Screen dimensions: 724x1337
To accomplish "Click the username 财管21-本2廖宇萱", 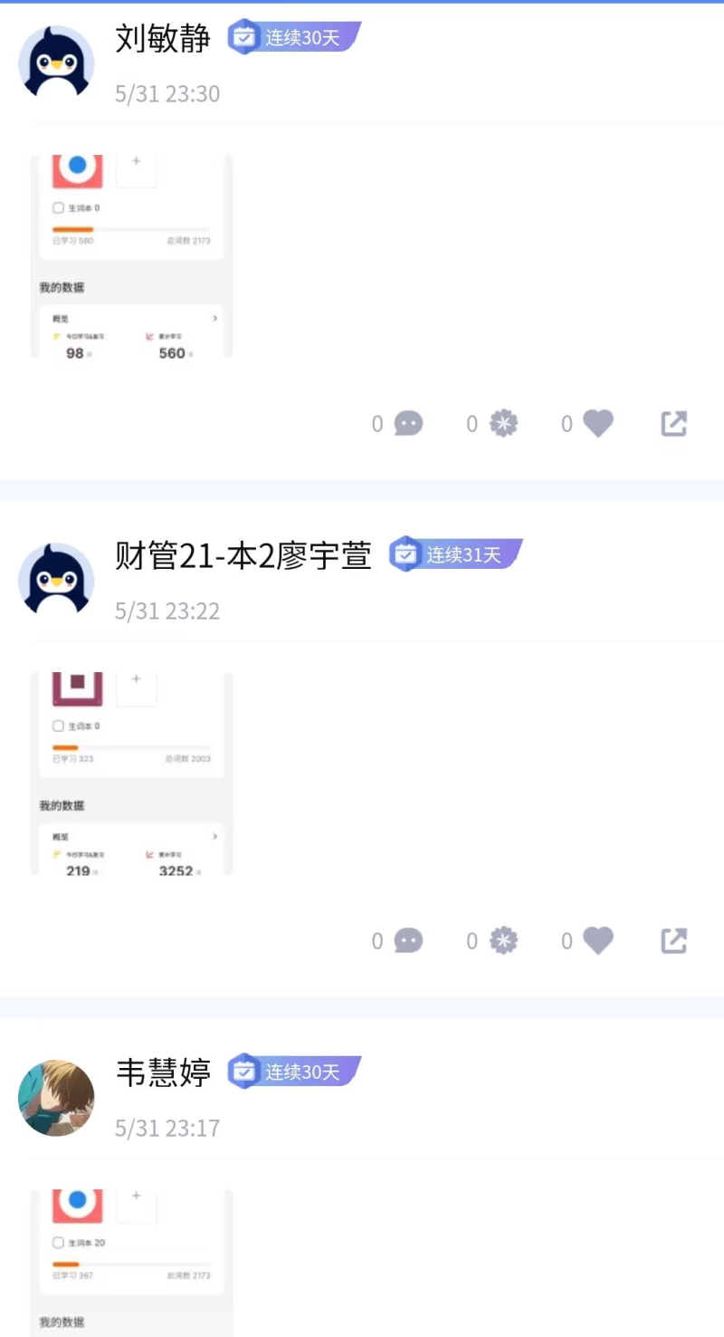I will (243, 555).
